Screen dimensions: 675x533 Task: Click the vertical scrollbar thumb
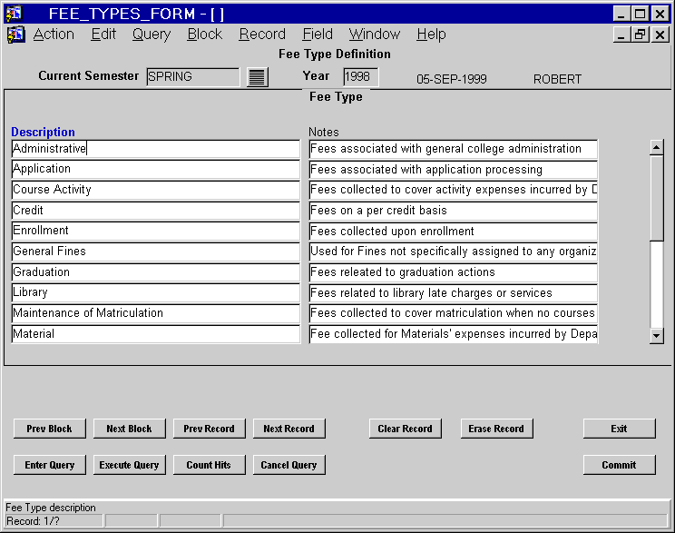click(x=657, y=198)
